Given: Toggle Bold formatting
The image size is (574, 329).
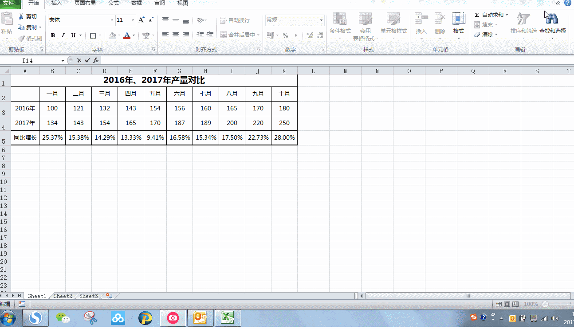Looking at the screenshot, I should pos(53,35).
